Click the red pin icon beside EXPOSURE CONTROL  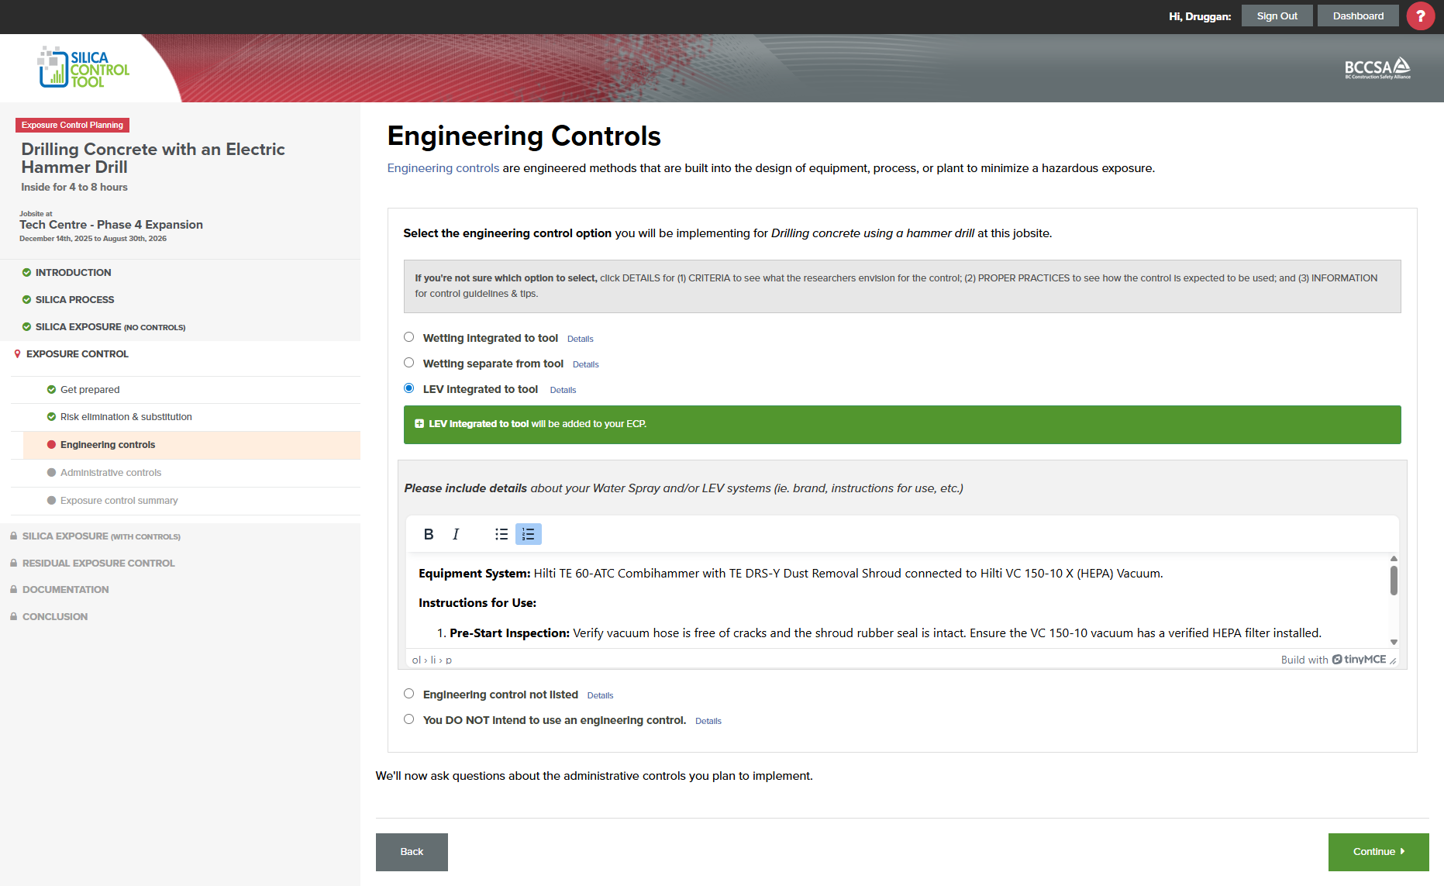[18, 353]
